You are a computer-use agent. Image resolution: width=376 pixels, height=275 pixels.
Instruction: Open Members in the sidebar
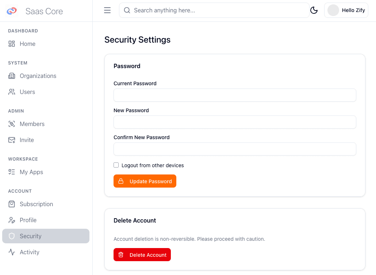32,124
